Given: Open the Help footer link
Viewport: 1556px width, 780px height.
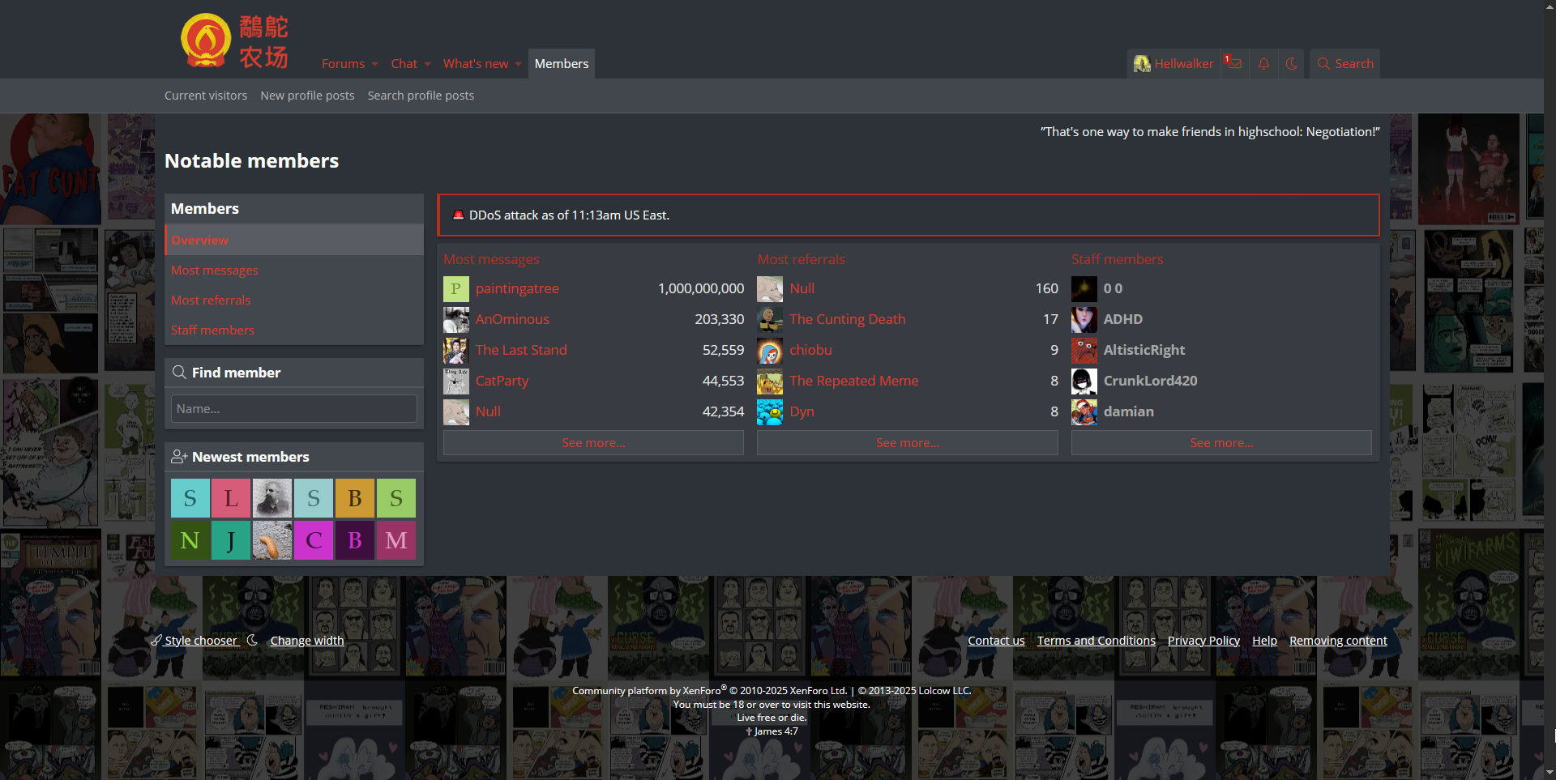Looking at the screenshot, I should click(1264, 641).
